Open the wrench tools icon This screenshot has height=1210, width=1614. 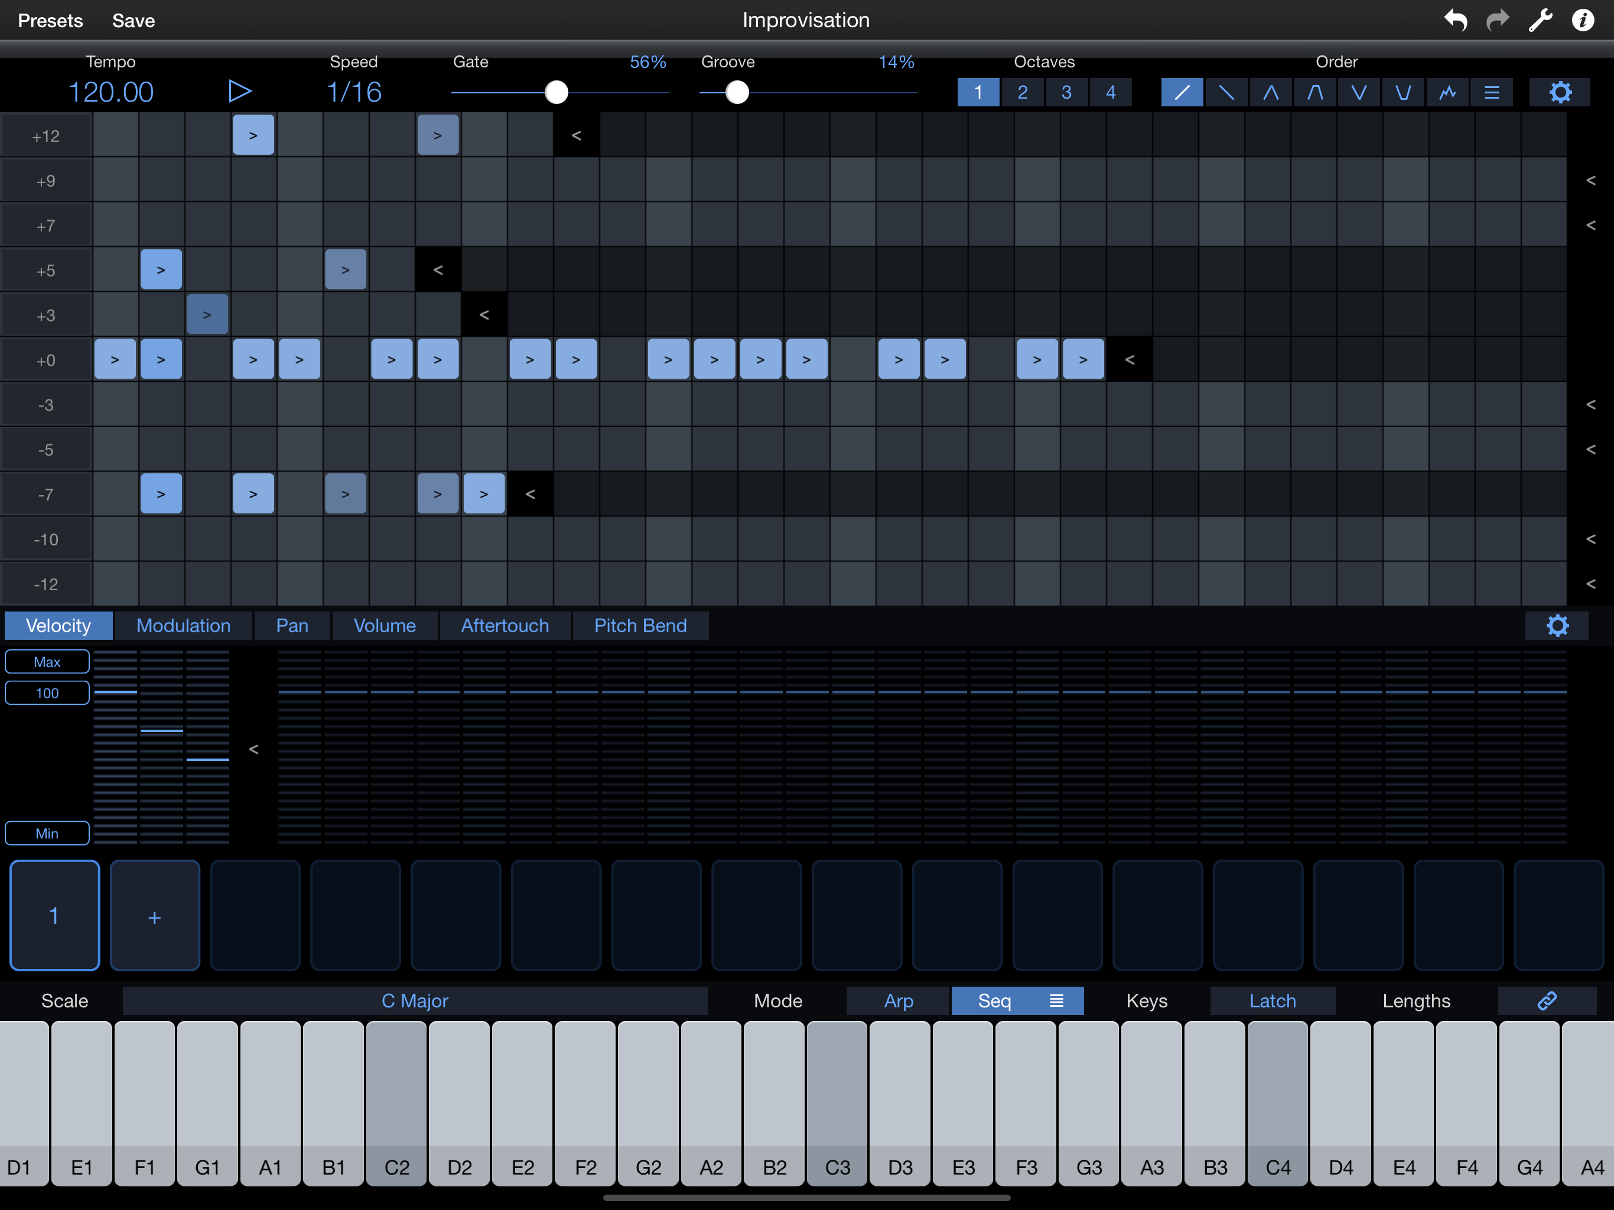click(x=1540, y=19)
